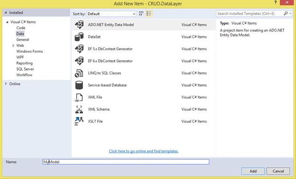Image resolution: width=296 pixels, height=179 pixels.
Task: Click the Cancel button
Action: click(278, 171)
